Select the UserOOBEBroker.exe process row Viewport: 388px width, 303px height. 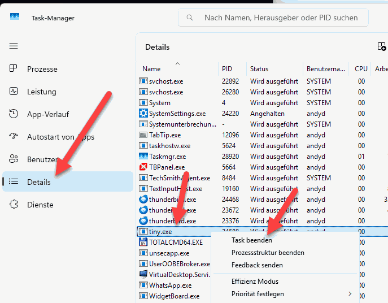click(x=175, y=263)
